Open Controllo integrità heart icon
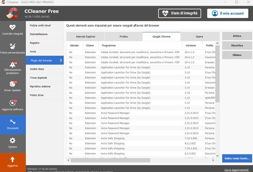The height and width of the screenshot is (172, 253). tap(12, 27)
